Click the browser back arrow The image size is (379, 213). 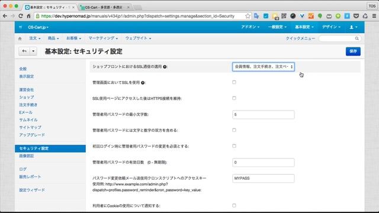(5, 16)
